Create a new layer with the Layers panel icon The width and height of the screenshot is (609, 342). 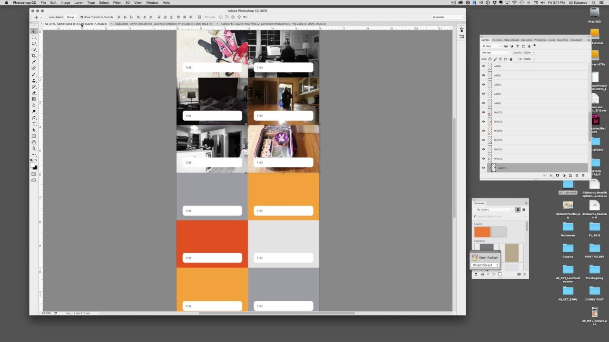[x=577, y=175]
